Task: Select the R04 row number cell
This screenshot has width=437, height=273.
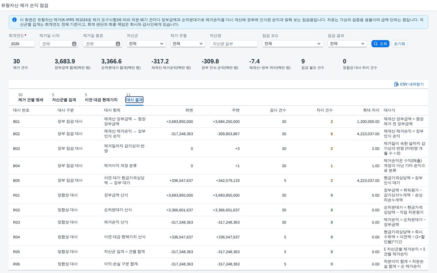Action: (16, 237)
